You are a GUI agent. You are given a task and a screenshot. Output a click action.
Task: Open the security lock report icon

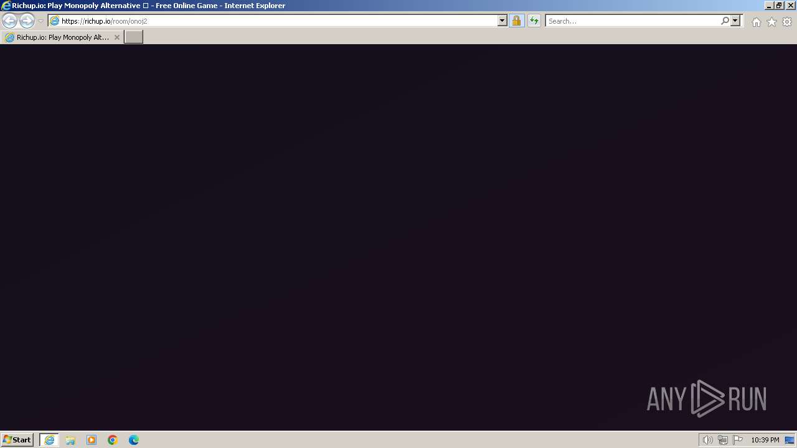pyautogui.click(x=516, y=21)
